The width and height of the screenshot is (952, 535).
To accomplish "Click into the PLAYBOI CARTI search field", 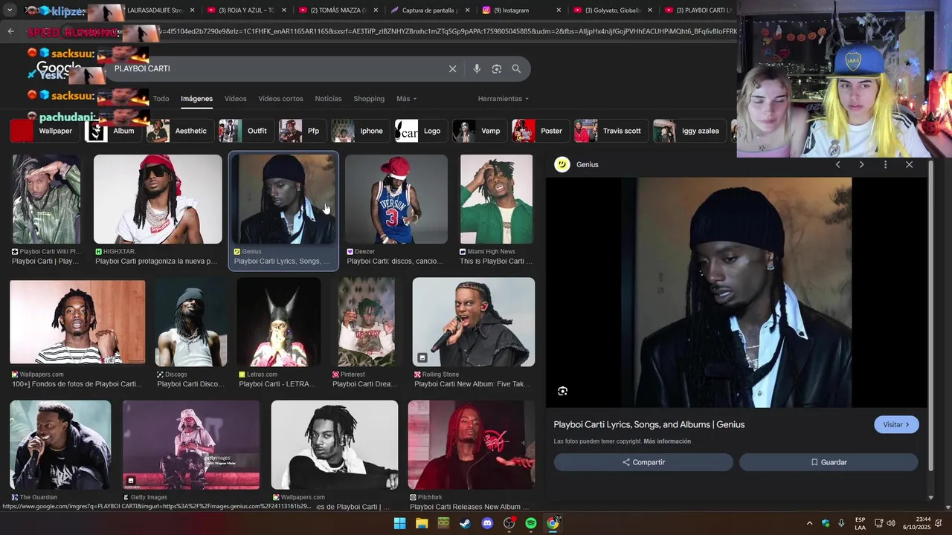I will coord(275,68).
